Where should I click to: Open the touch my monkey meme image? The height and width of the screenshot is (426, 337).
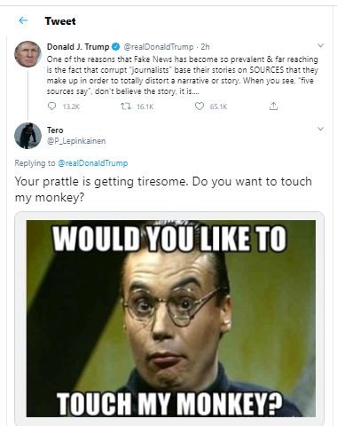point(171,319)
